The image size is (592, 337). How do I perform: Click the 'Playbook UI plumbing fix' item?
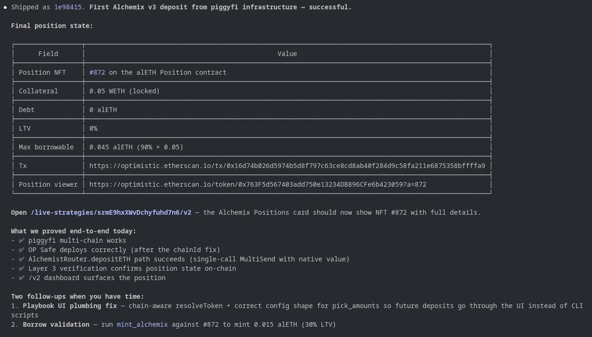[x=69, y=306]
